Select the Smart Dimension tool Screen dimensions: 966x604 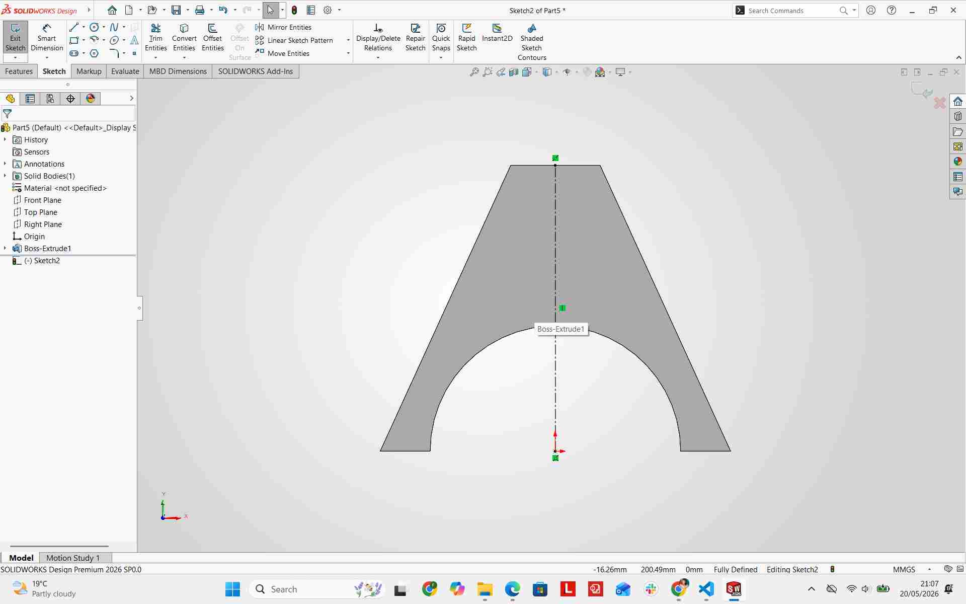[47, 38]
